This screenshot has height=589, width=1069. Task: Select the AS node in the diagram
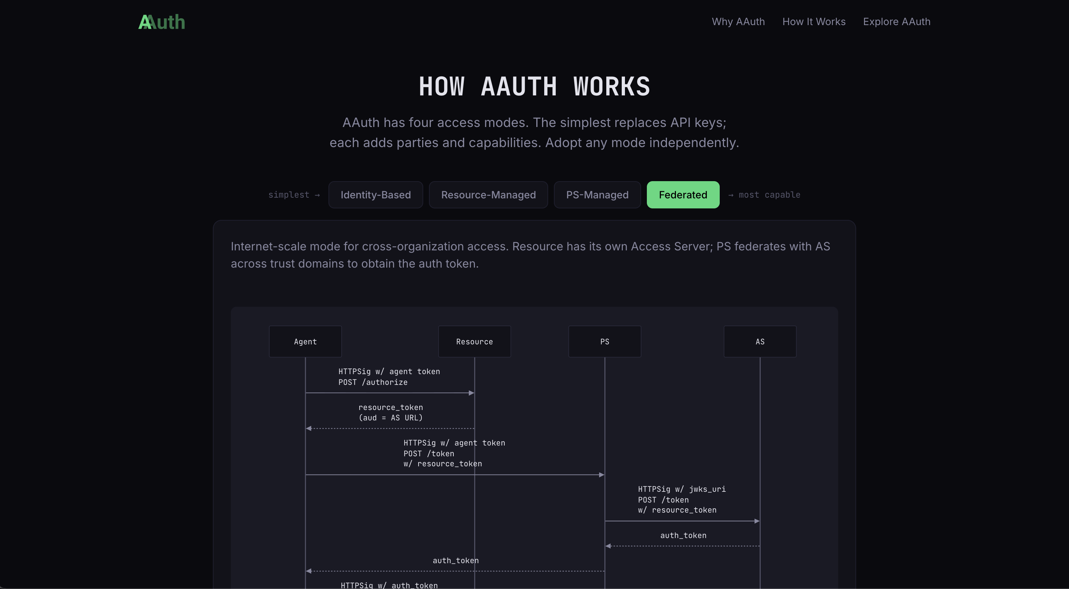point(760,341)
